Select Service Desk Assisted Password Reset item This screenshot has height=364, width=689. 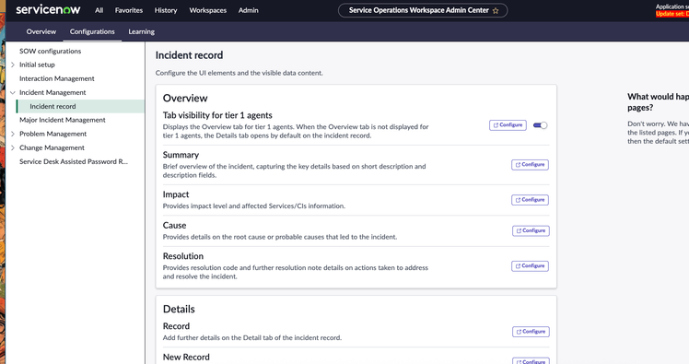74,161
